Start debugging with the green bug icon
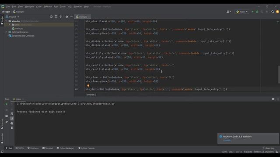The width and height of the screenshot is (280, 157). click(x=257, y=12)
